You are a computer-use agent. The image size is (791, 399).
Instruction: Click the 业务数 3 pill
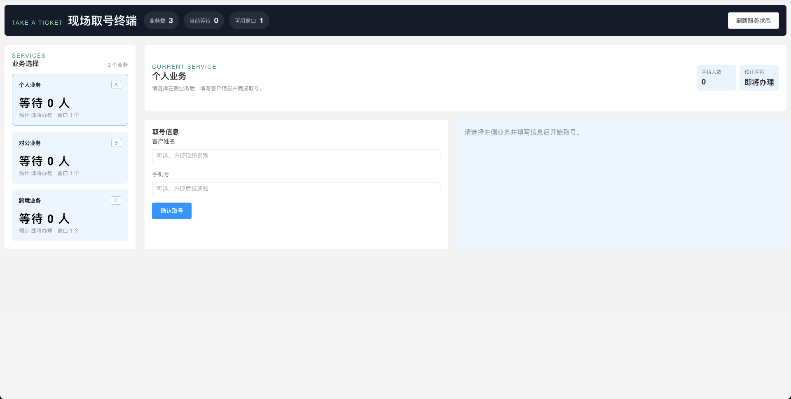pos(161,21)
